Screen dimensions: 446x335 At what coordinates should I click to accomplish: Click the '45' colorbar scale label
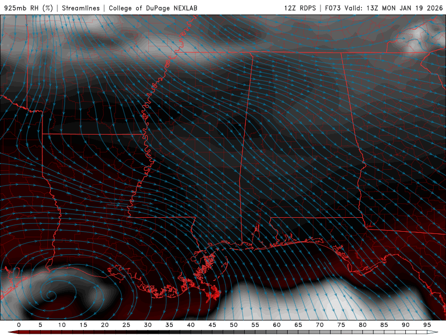click(x=212, y=325)
